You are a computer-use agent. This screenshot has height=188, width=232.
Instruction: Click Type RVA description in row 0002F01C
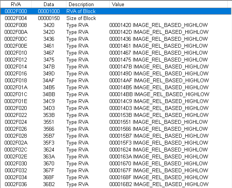77,95
